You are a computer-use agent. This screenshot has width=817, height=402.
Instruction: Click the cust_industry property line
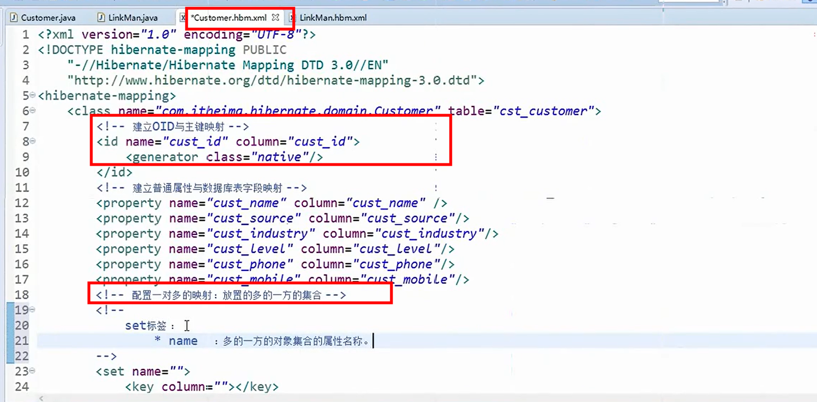pos(297,234)
